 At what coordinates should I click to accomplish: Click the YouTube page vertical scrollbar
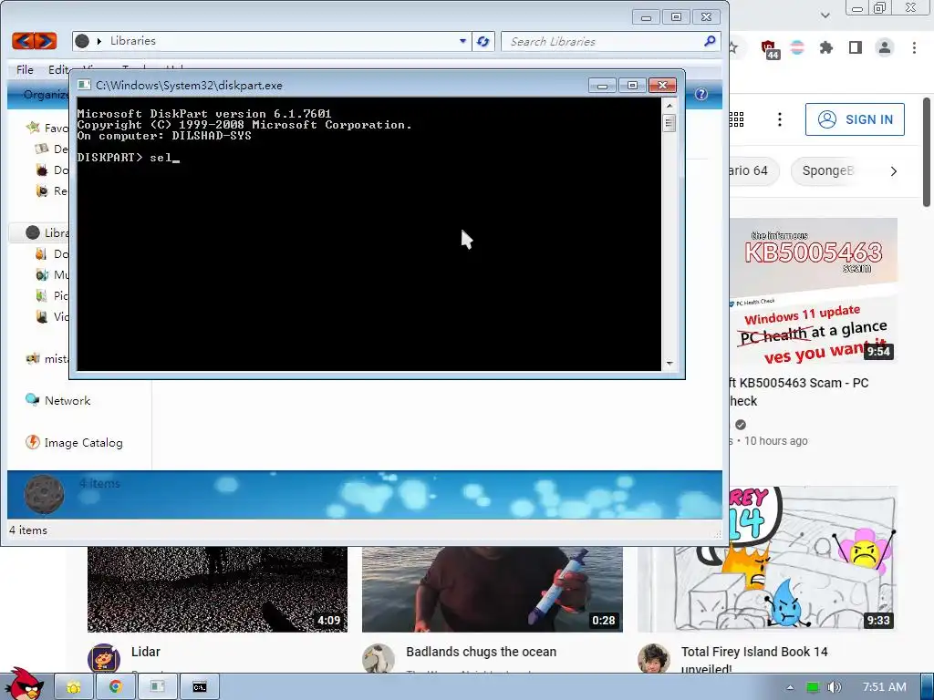tap(927, 152)
